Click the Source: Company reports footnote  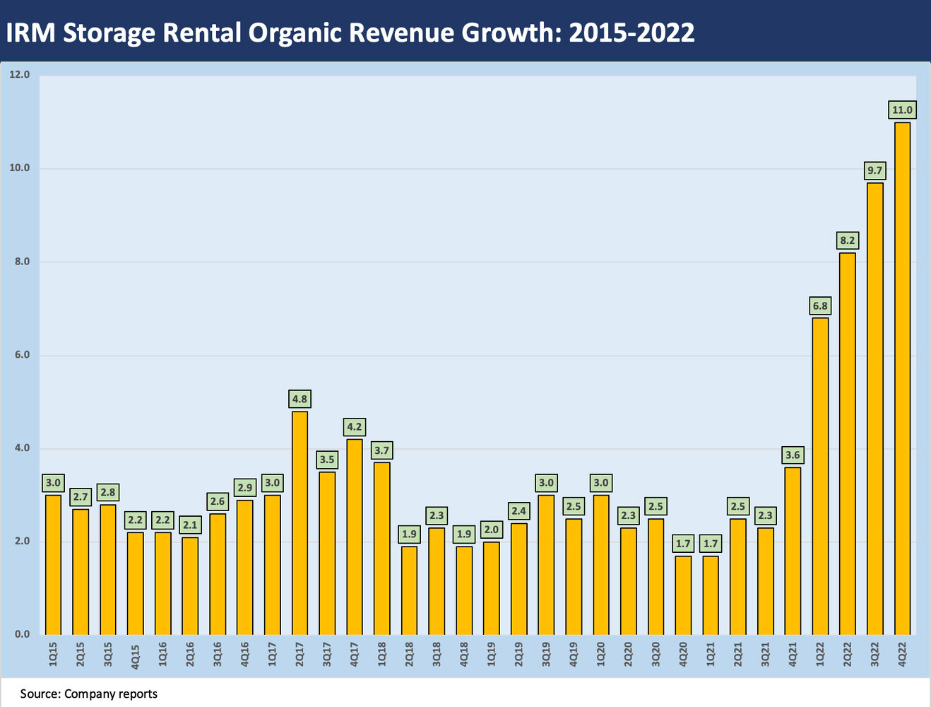coord(89,694)
